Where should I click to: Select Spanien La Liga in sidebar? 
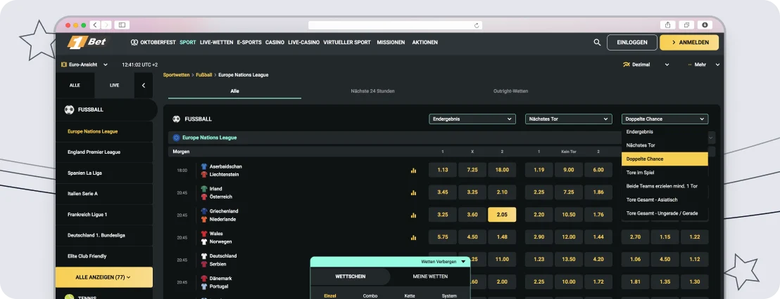[104, 173]
